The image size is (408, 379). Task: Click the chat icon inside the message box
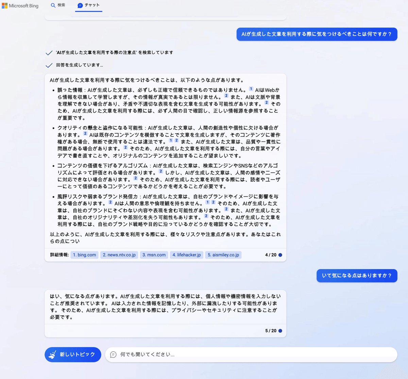pos(113,355)
